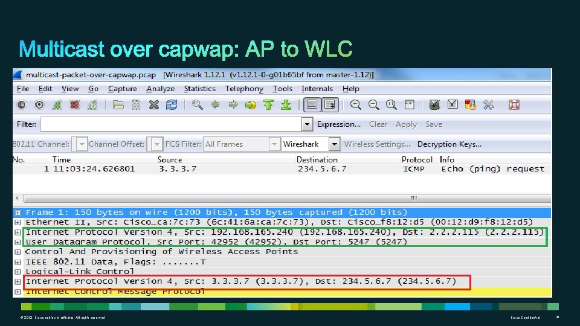
Task: Start a new live capture shark fin icon
Action: [x=57, y=105]
